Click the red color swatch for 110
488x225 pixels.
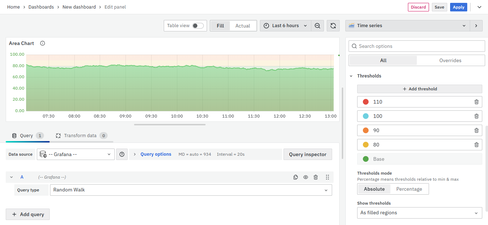[366, 102]
